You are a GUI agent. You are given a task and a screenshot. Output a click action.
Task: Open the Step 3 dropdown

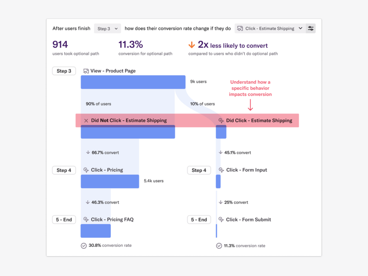107,28
